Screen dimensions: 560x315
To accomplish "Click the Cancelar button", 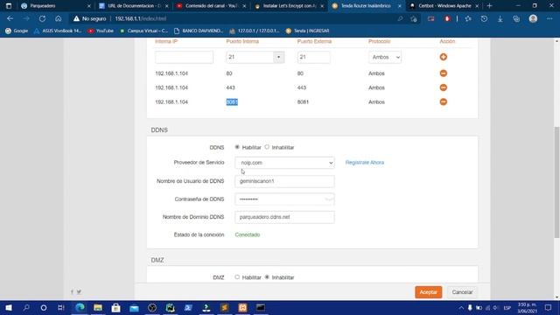I will pyautogui.click(x=462, y=292).
